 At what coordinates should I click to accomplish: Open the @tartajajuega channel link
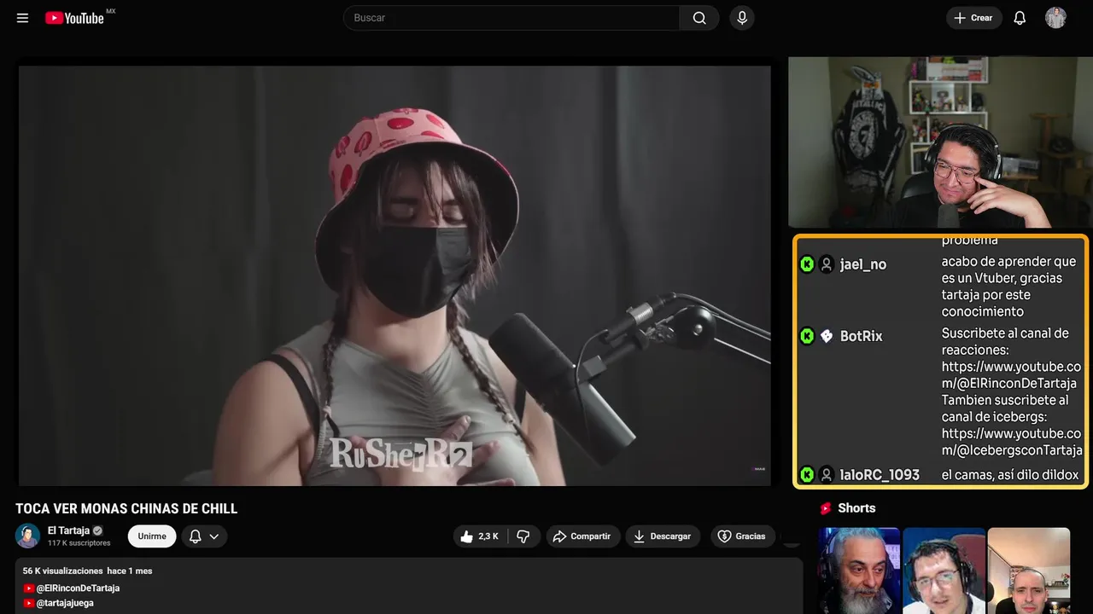pos(65,603)
